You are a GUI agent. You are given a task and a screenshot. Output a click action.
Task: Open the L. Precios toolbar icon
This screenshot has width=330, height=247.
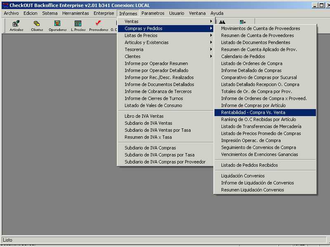pyautogui.click(x=78, y=26)
